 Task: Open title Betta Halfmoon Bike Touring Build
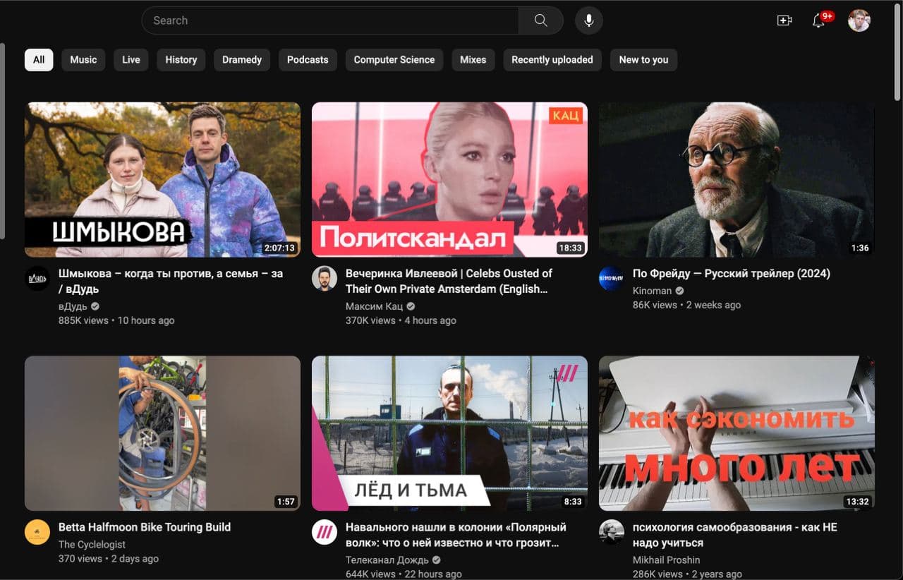(x=145, y=527)
